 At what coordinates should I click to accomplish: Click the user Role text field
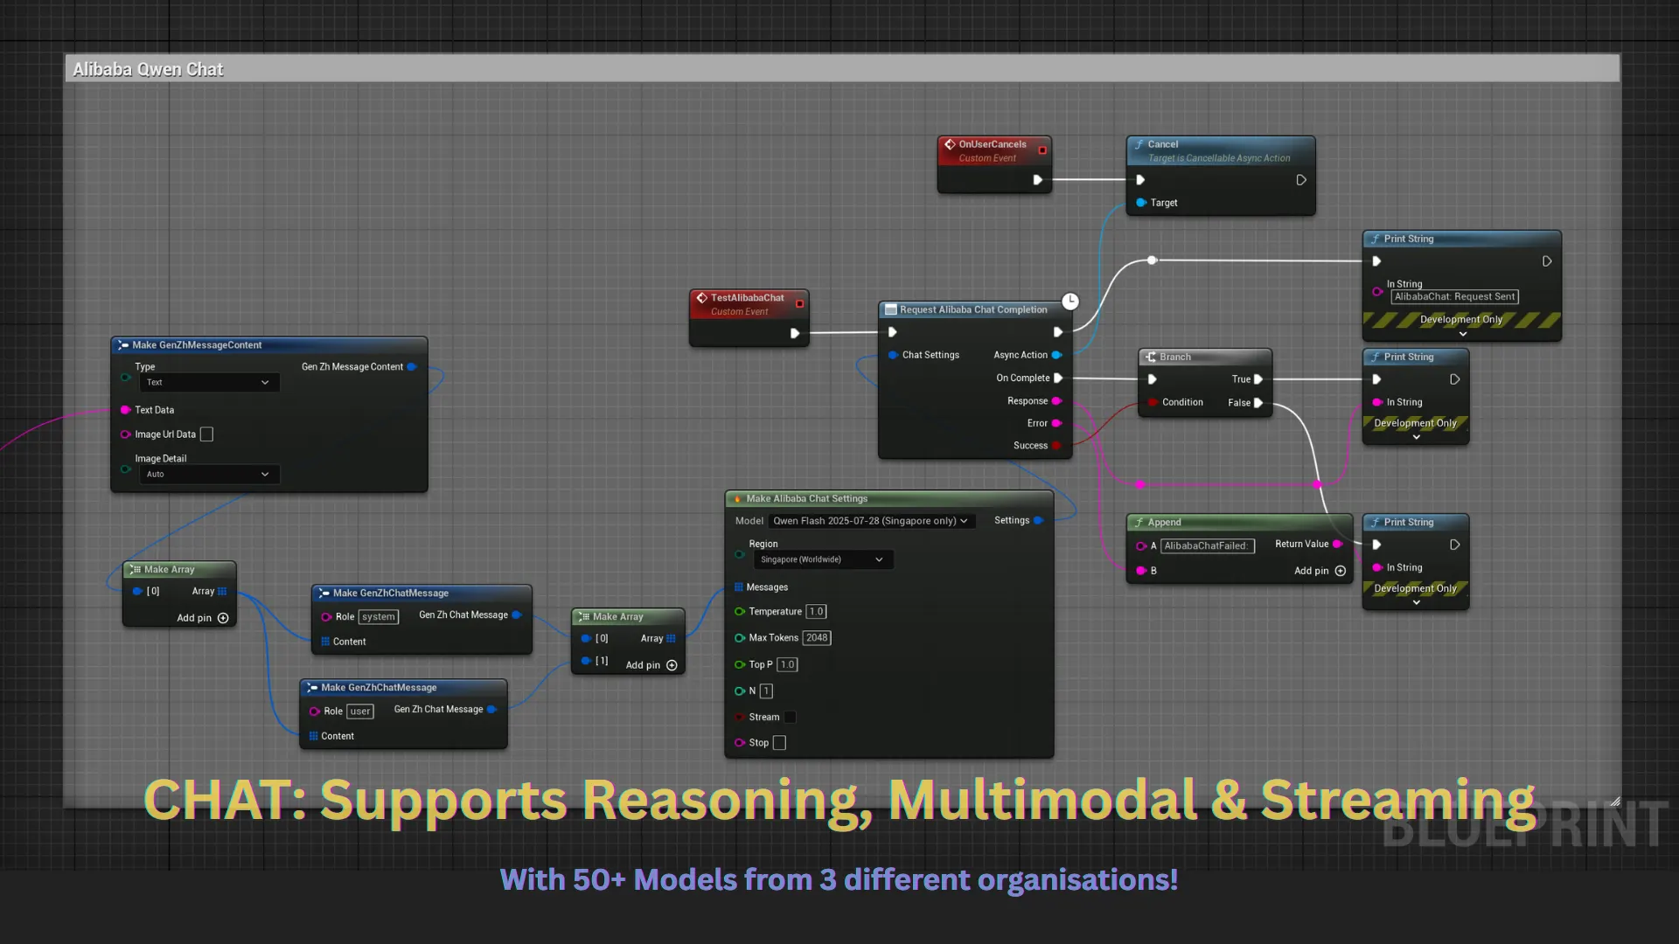tap(360, 711)
